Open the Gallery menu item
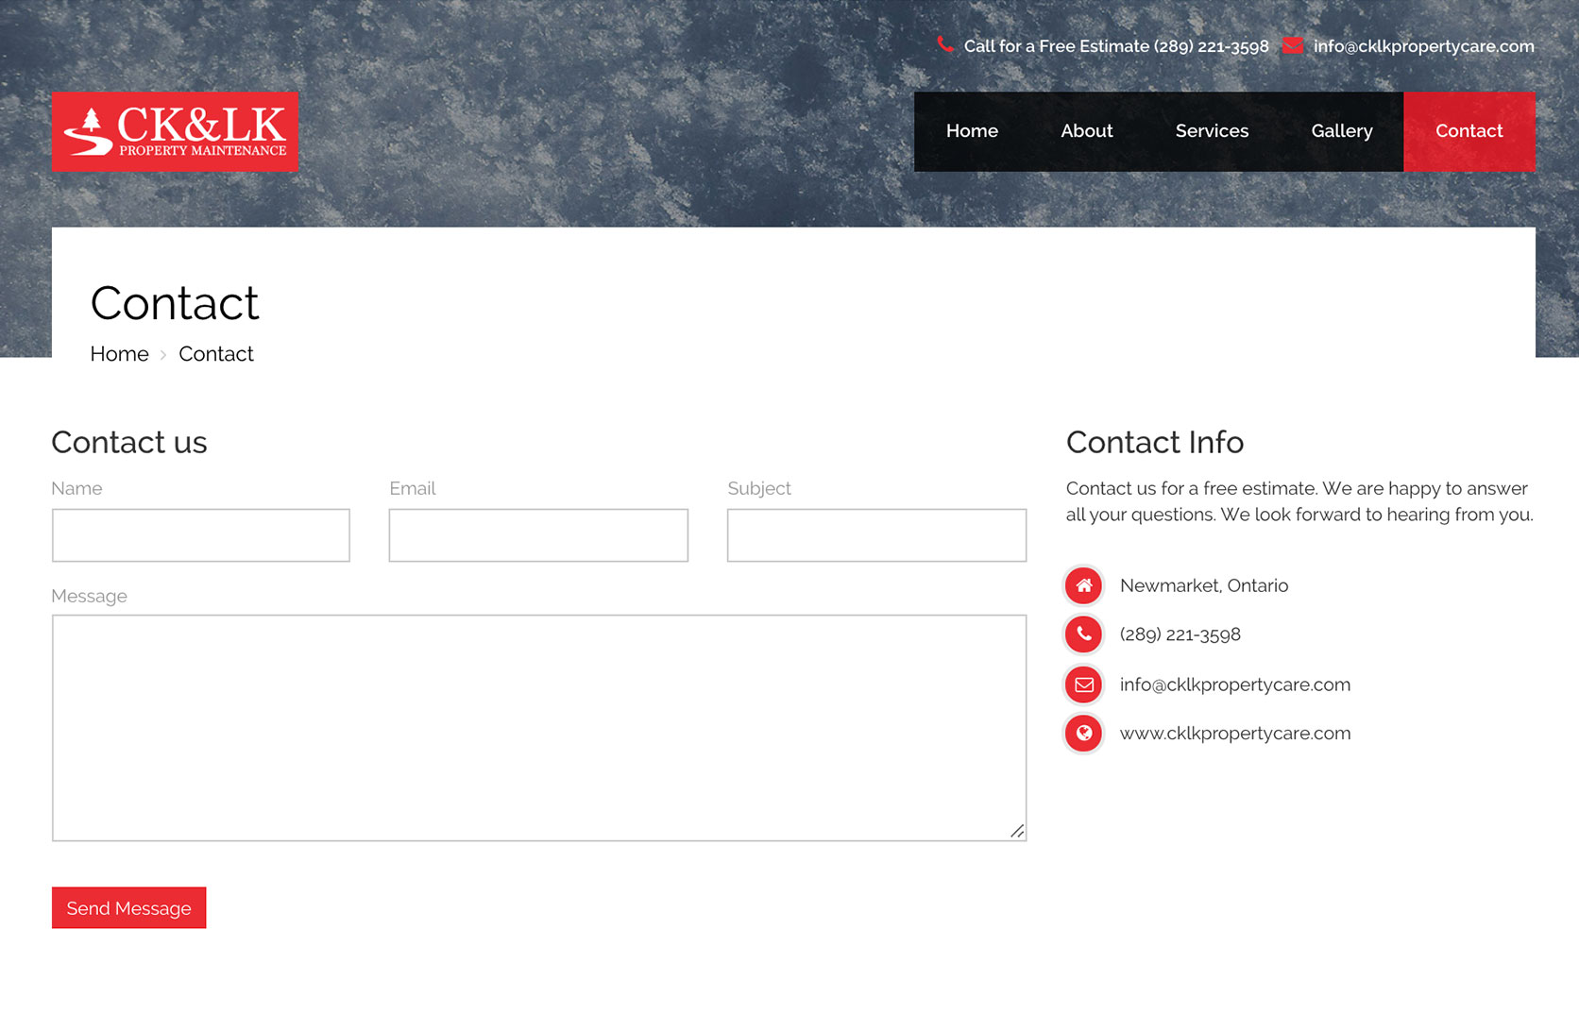Screen dimensions: 1579x1031 [1341, 131]
